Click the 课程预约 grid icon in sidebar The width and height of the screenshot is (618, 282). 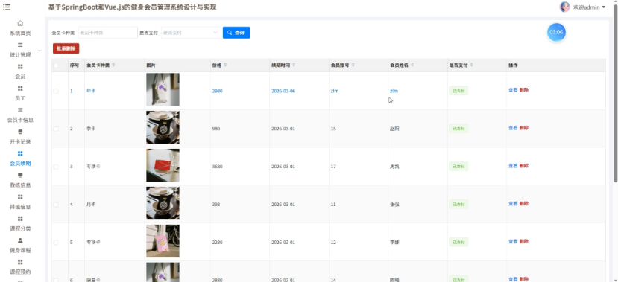pos(20,262)
